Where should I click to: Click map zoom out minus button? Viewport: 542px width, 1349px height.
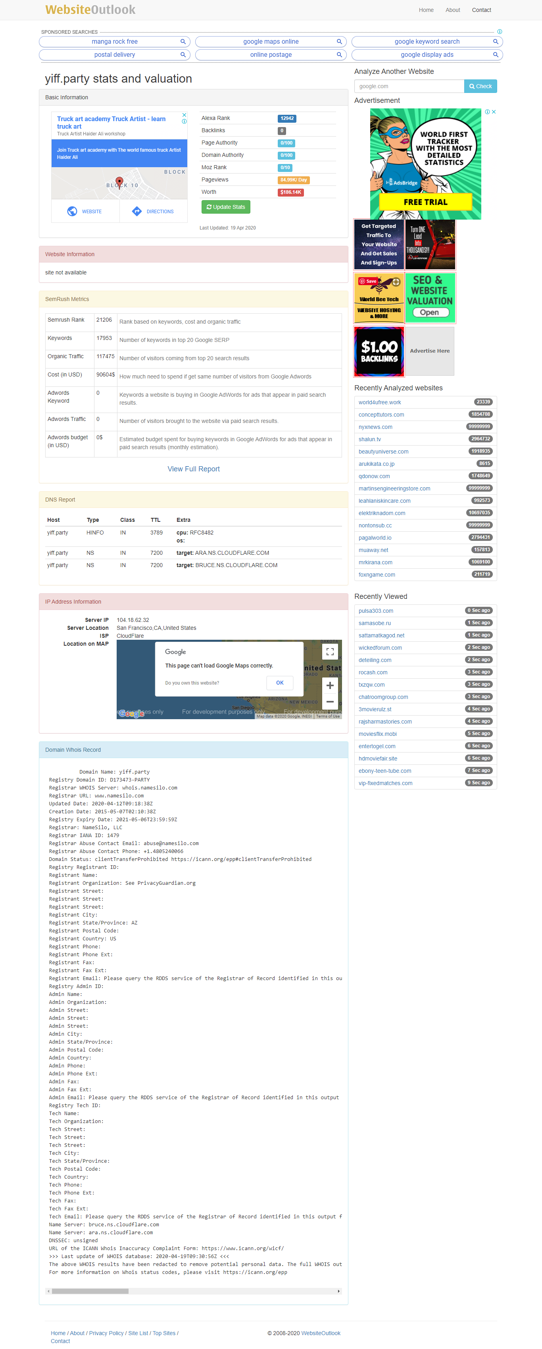coord(330,702)
